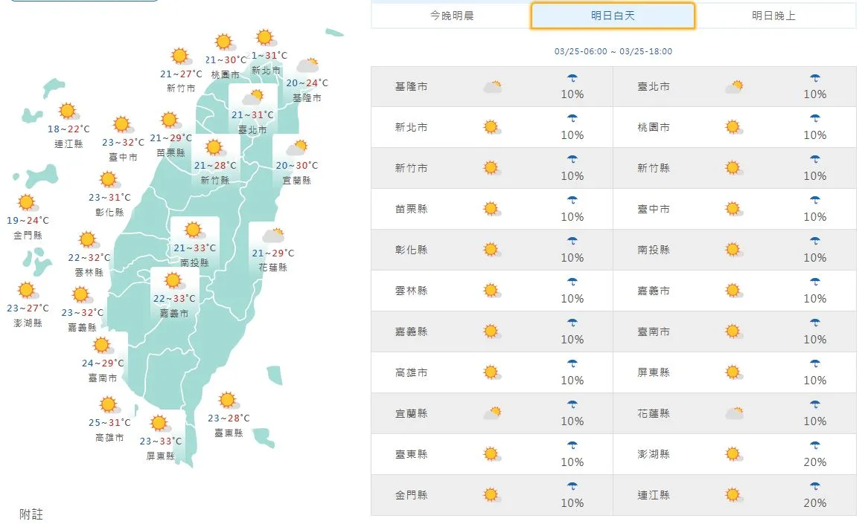
Task: Click the 連江縣 sunny icon in table
Action: tap(734, 495)
